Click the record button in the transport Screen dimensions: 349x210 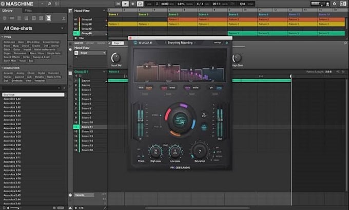click(x=132, y=4)
